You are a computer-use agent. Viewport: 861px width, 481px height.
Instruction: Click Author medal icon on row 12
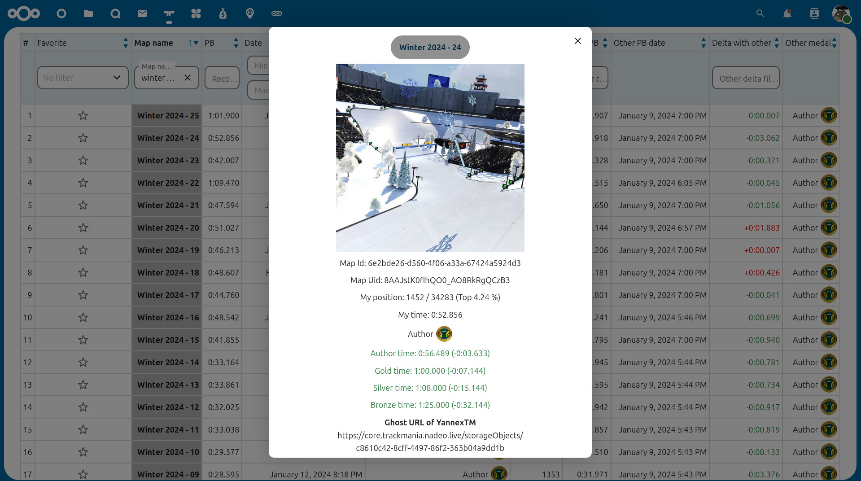pyautogui.click(x=829, y=363)
